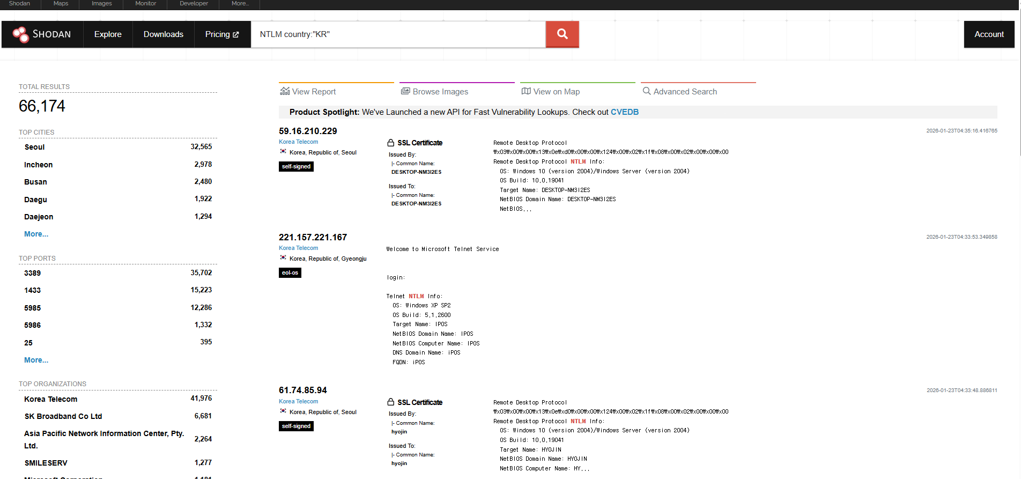Open the View Report tab
Viewport: 1021px width, 479px height.
point(336,91)
